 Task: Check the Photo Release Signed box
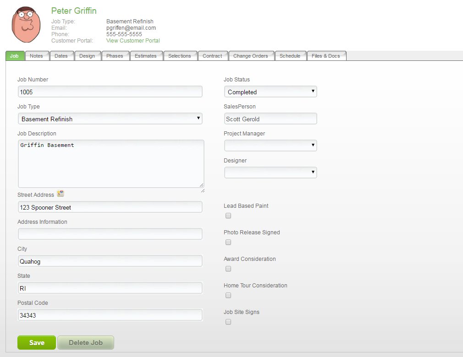228,242
